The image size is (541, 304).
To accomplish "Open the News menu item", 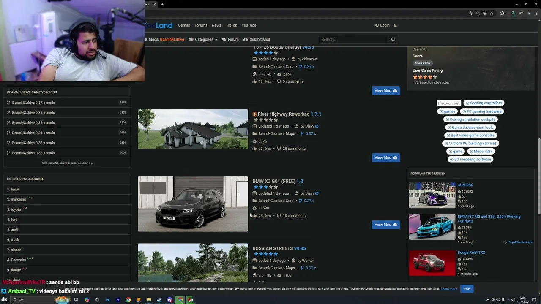I will (216, 25).
